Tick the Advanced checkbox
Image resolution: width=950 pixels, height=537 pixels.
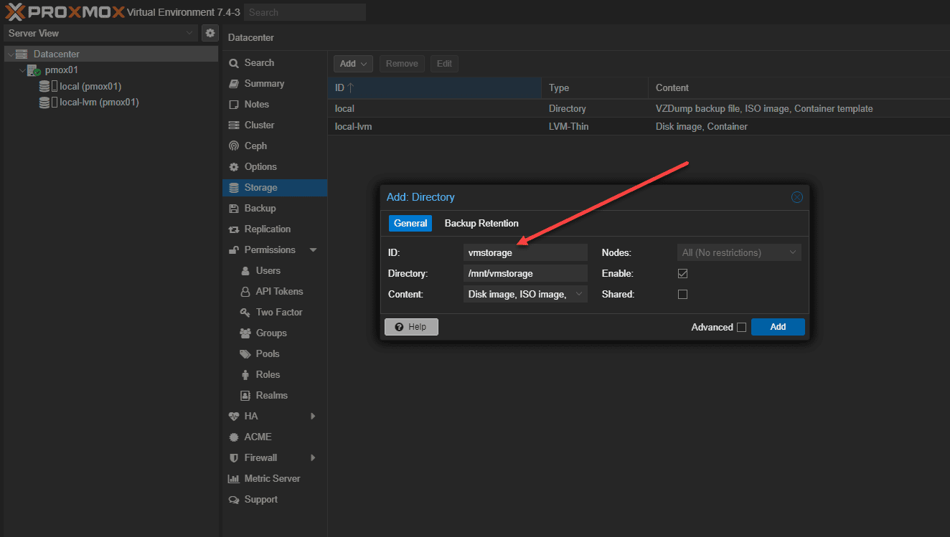click(x=741, y=328)
